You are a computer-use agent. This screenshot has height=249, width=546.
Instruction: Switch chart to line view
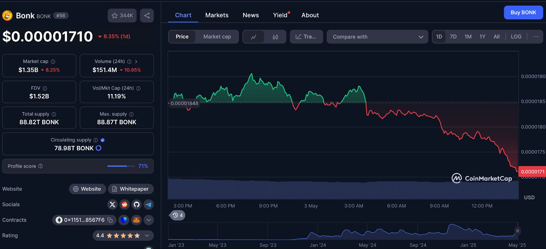(x=254, y=37)
